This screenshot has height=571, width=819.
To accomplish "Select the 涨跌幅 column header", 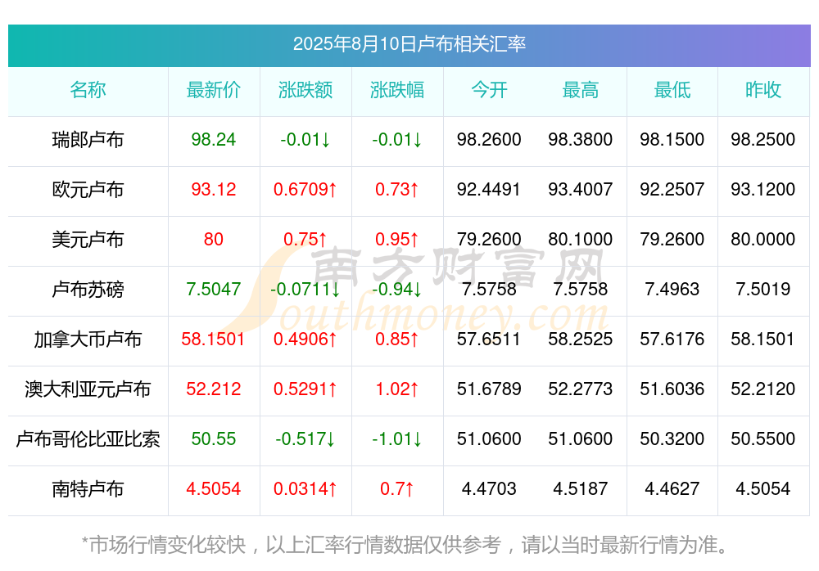I will 397,90.
